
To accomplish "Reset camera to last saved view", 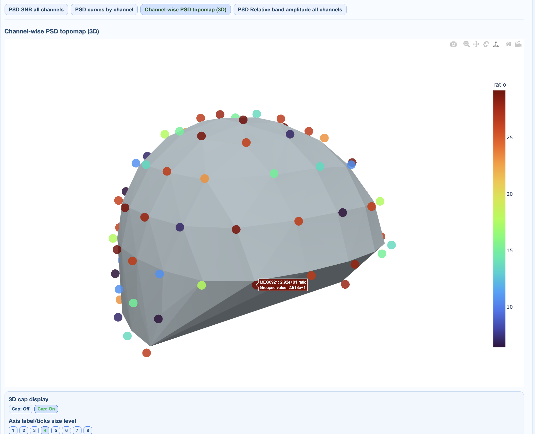I will point(518,44).
